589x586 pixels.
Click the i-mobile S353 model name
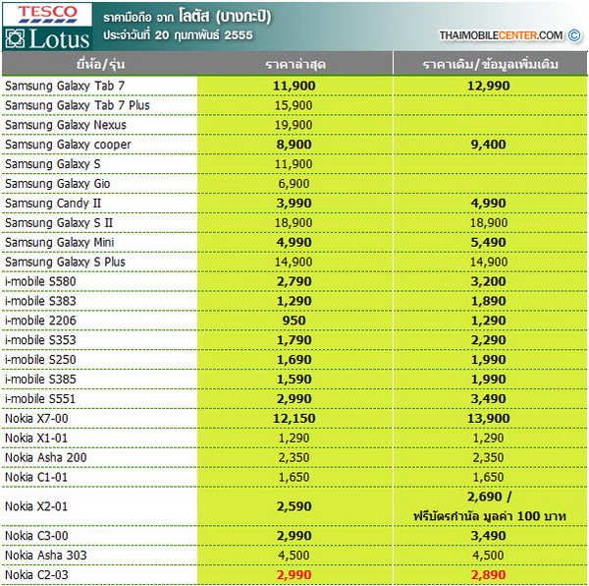click(40, 340)
